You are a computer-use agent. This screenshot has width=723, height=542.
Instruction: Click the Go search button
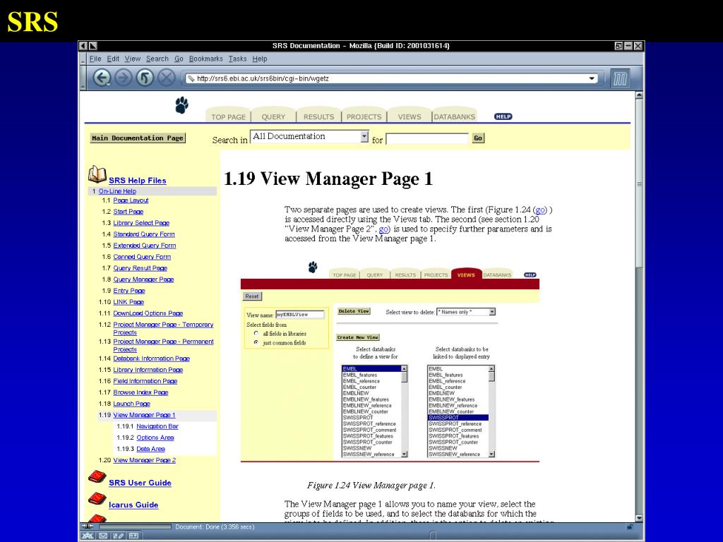tap(478, 138)
